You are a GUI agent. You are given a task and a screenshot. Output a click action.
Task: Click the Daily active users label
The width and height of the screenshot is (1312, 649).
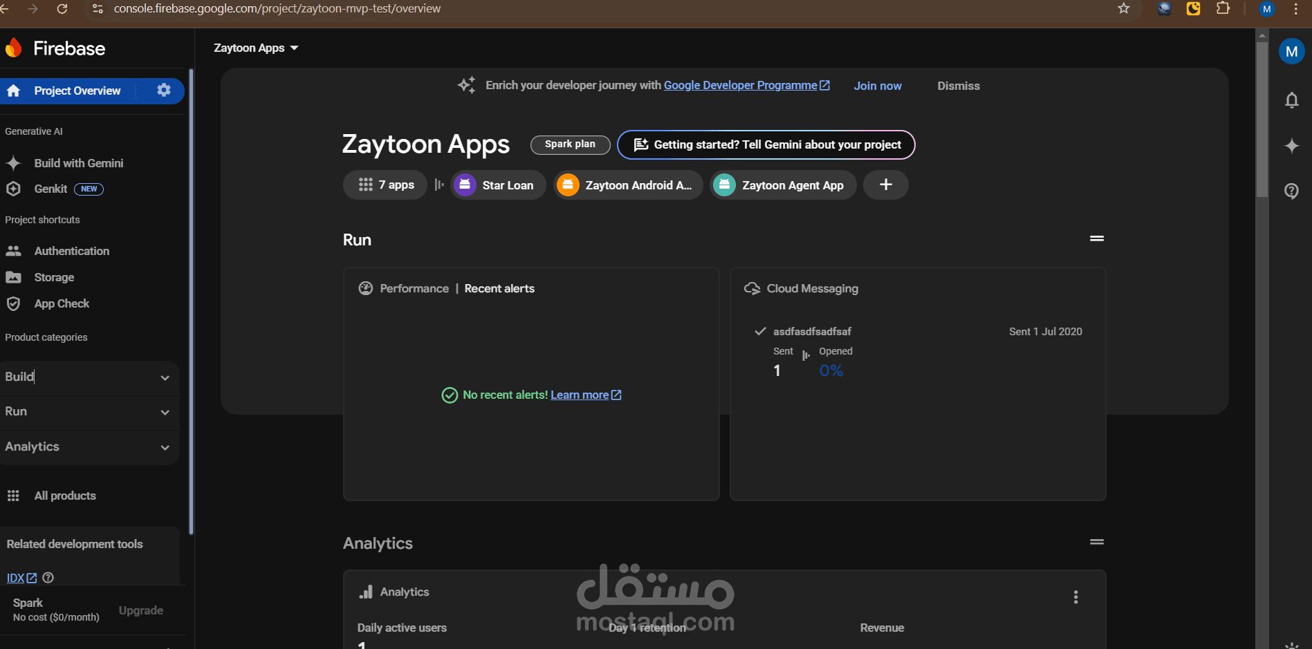402,628
